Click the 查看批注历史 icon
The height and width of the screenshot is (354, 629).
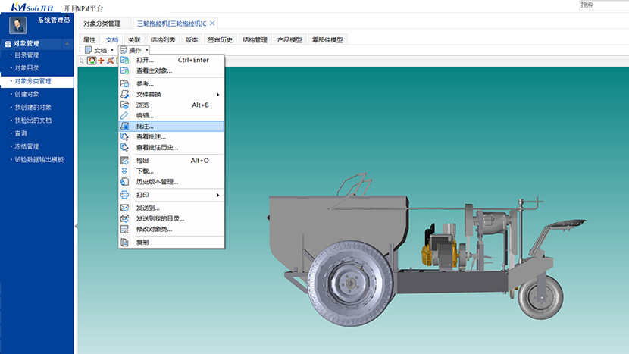pyautogui.click(x=125, y=148)
